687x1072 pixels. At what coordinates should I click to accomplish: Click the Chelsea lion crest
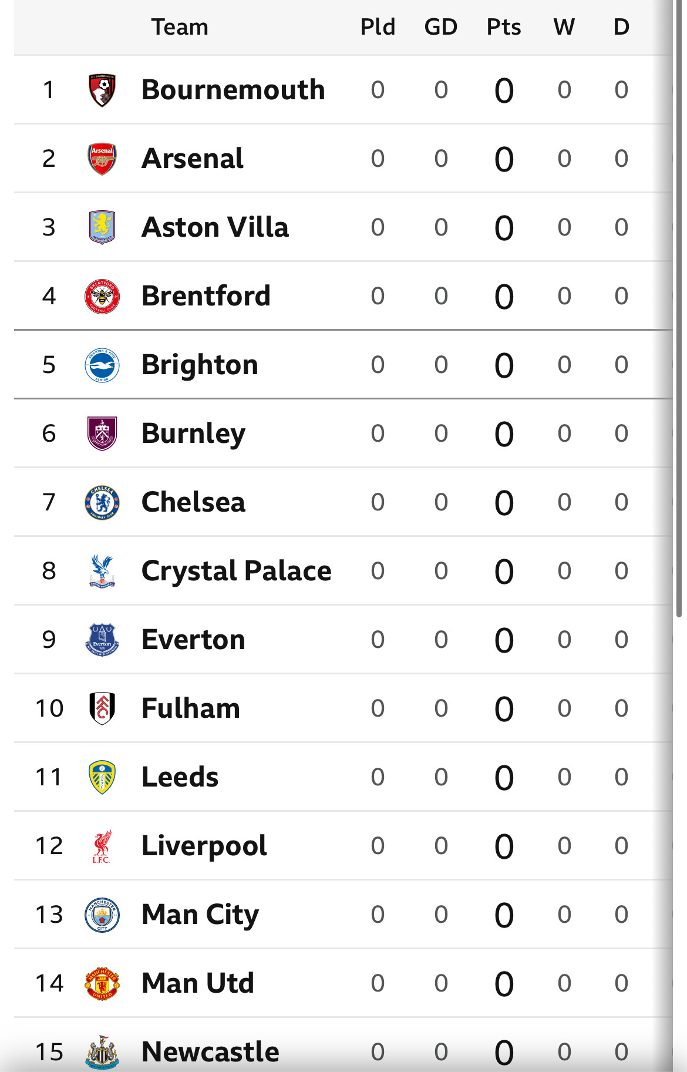point(102,502)
